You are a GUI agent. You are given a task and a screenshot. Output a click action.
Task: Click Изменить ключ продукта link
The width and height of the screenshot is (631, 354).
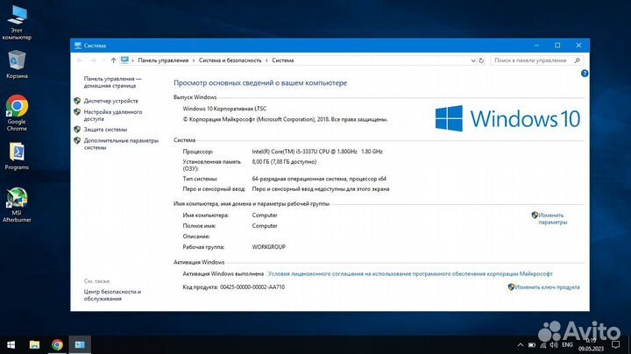click(x=547, y=287)
